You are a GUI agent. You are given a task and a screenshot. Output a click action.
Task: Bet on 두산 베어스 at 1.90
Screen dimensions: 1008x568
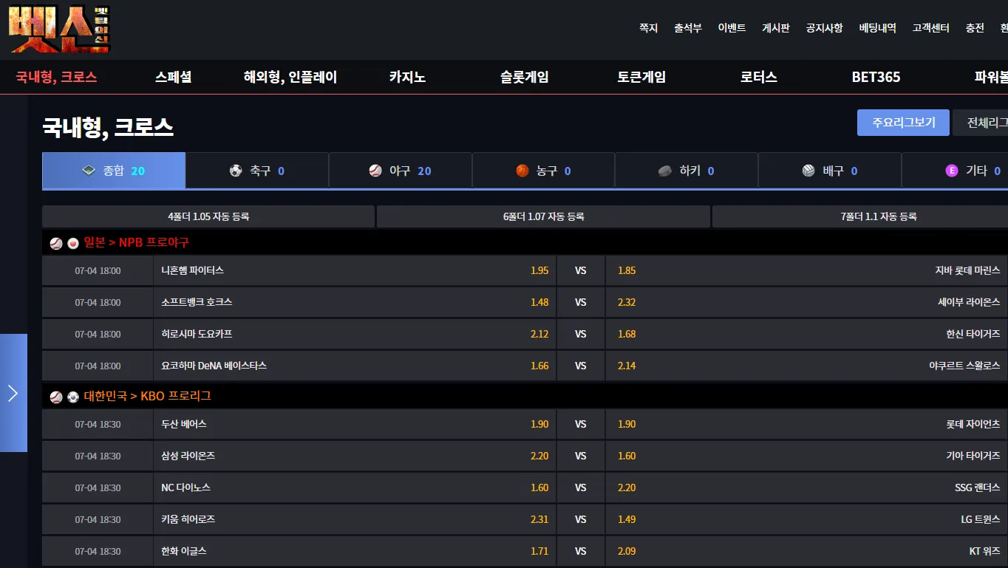click(x=355, y=424)
